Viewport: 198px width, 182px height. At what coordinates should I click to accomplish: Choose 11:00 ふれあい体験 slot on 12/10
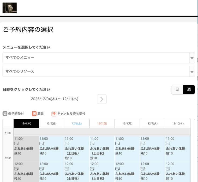178,148
